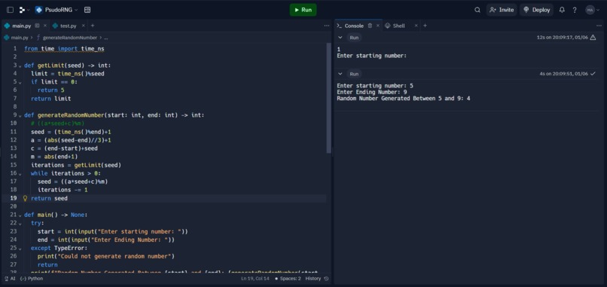Click the checkmark icon on second run
Image resolution: width=607 pixels, height=287 pixels.
[593, 74]
